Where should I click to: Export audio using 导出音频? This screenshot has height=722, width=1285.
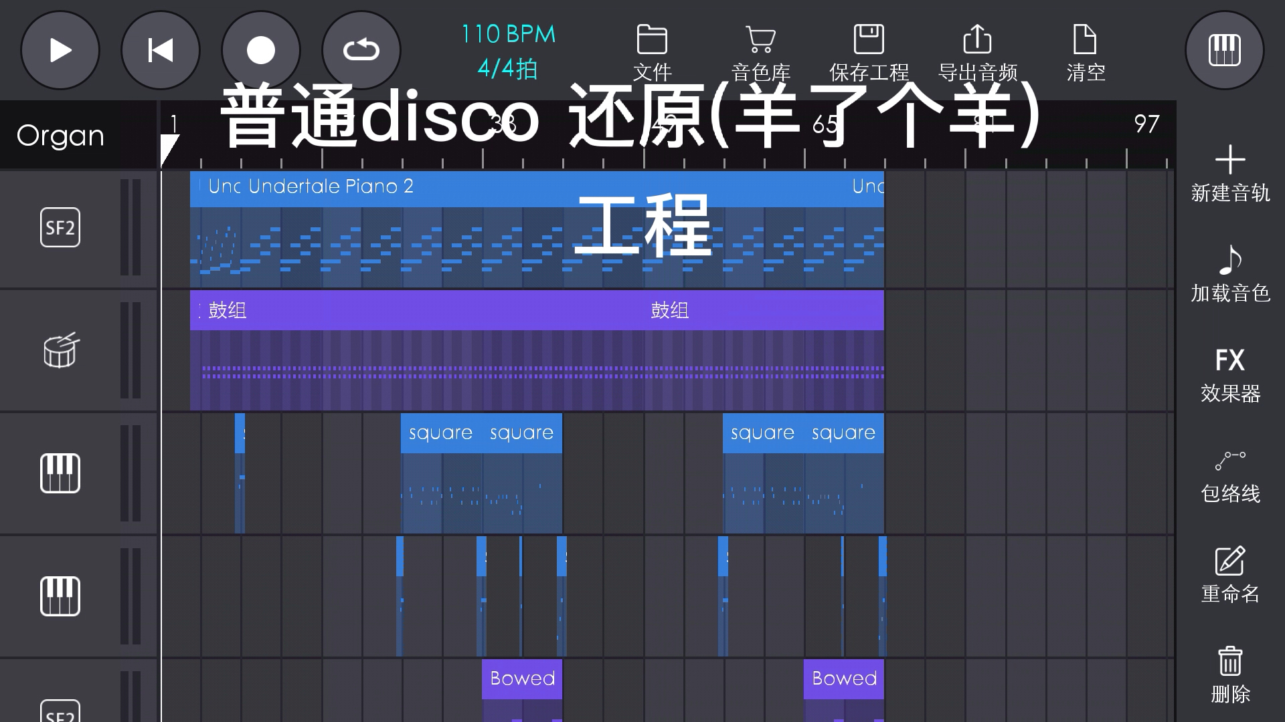tap(977, 53)
